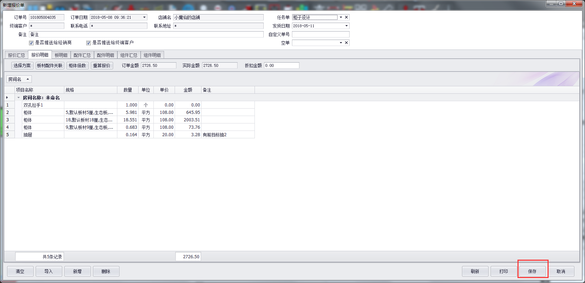The height and width of the screenshot is (283, 585).
Task: Toggle the 是否推送给经销商 checkbox
Action: pos(31,43)
